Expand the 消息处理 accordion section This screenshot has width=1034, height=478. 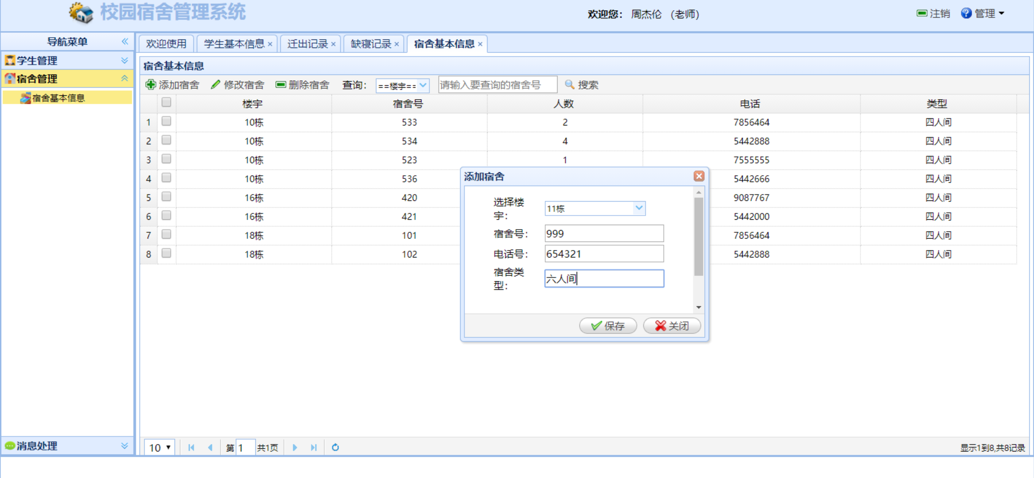[124, 446]
